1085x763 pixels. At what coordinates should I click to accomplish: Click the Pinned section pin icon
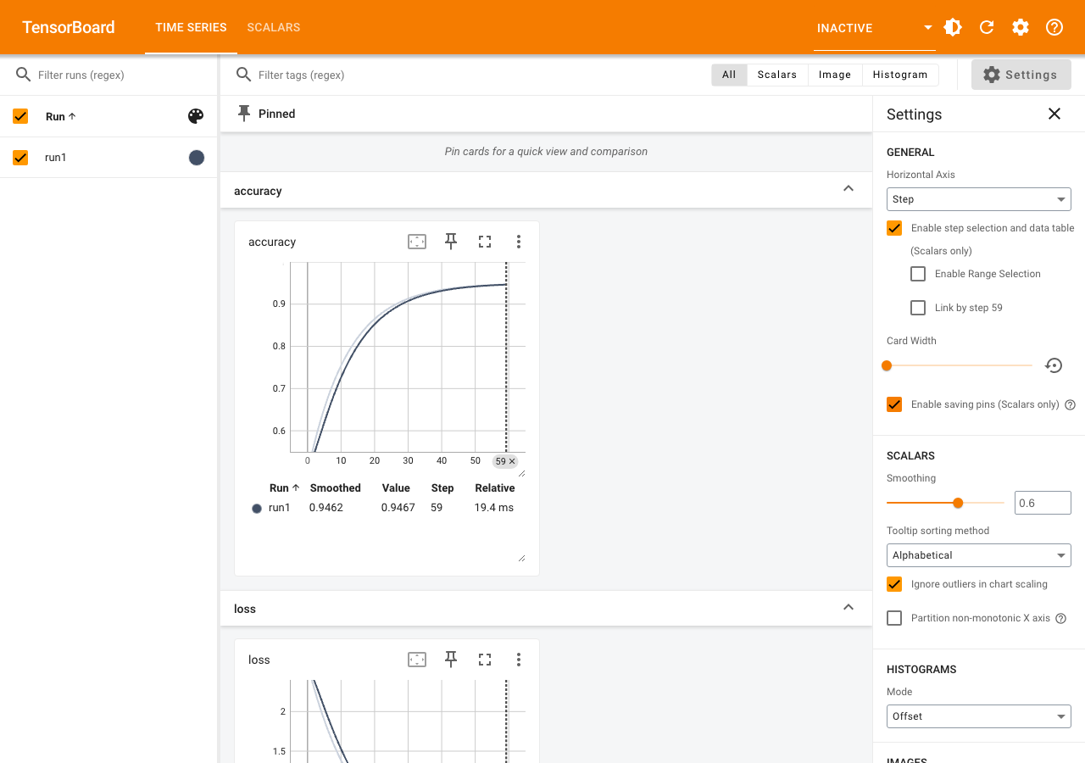click(244, 114)
